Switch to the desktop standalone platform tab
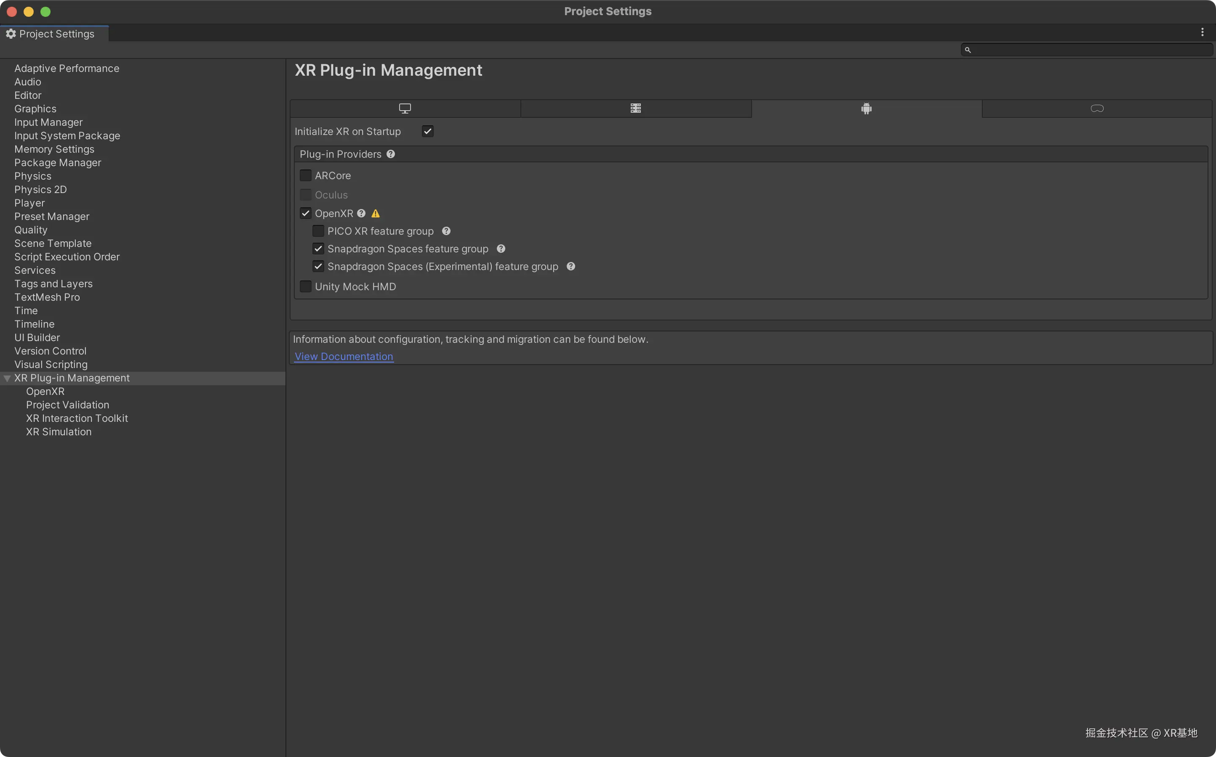The height and width of the screenshot is (757, 1216). click(x=405, y=108)
